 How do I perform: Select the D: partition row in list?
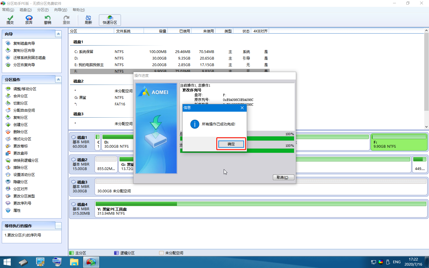tap(170, 58)
